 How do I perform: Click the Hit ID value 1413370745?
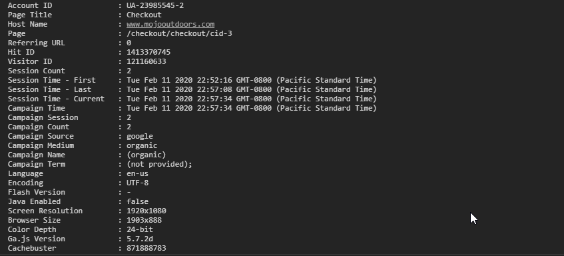pyautogui.click(x=148, y=52)
